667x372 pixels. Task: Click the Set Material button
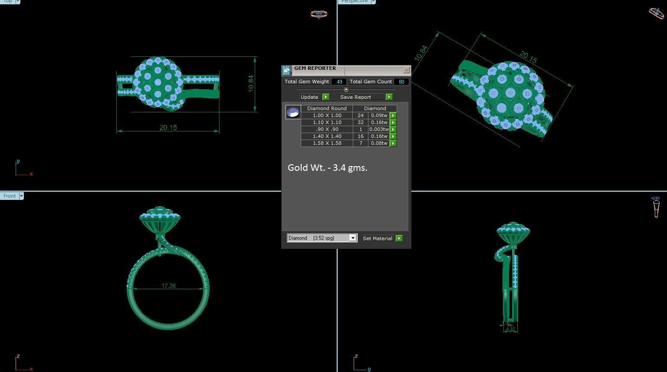pos(378,238)
